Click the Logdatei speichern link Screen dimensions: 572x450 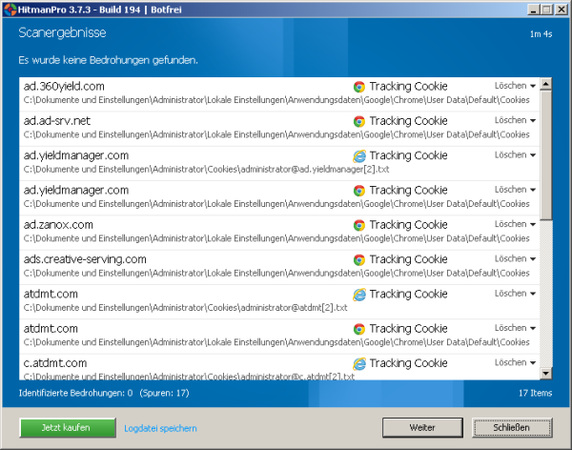coord(160,428)
